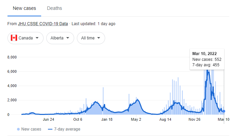Click the arrow next to All time

tap(99, 38)
